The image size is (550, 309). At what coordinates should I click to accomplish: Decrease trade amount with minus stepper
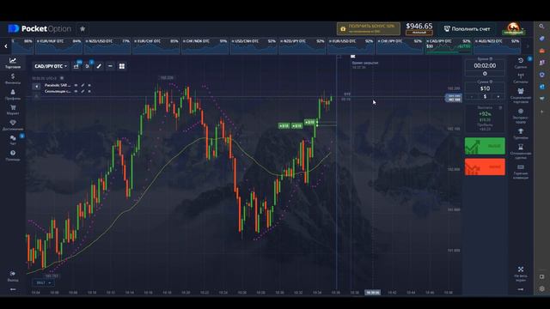tap(472, 96)
